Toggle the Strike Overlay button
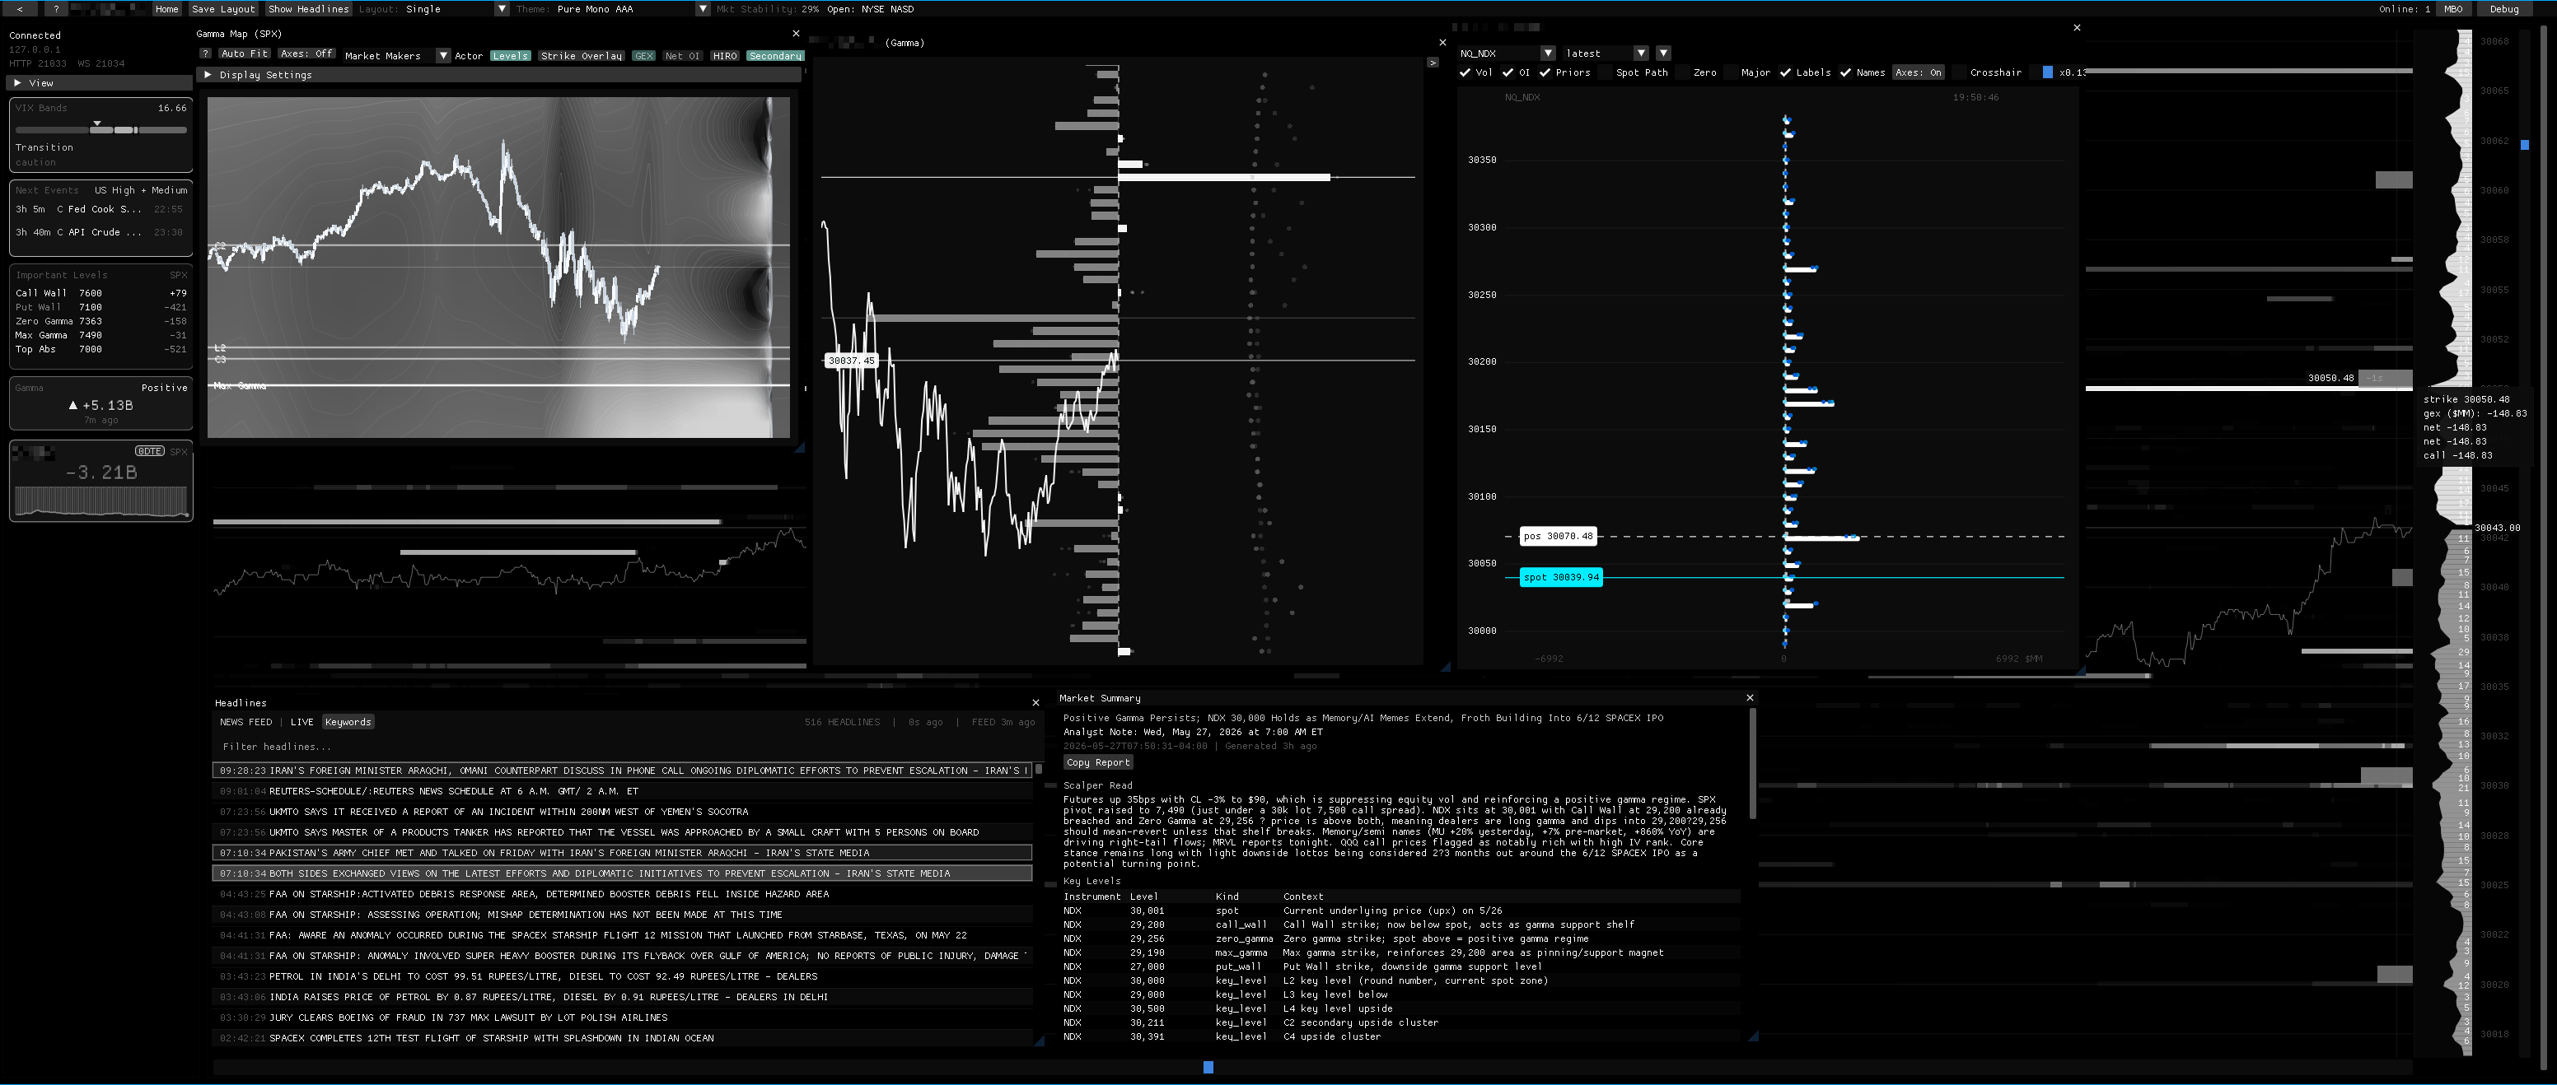Viewport: 2557px width, 1085px height. point(582,55)
